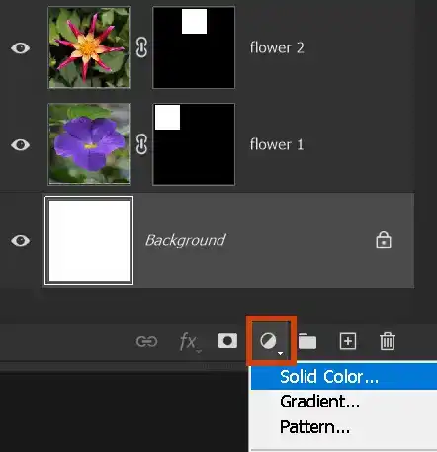Select the flower 2 image thumbnail
The height and width of the screenshot is (452, 437).
point(89,47)
